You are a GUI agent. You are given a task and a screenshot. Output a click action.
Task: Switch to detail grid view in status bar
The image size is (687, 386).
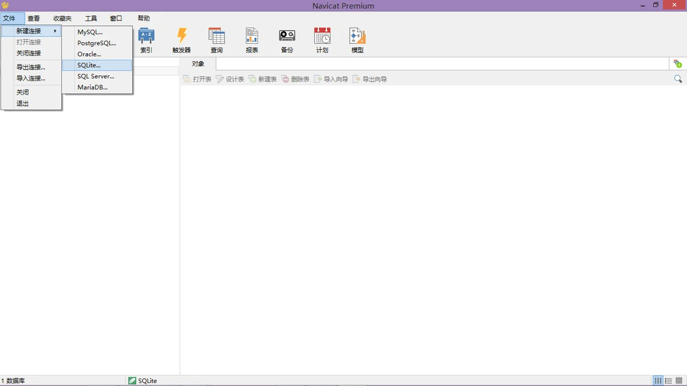678,381
